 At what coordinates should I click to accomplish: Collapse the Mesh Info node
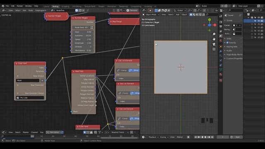pyautogui.click(x=74, y=72)
